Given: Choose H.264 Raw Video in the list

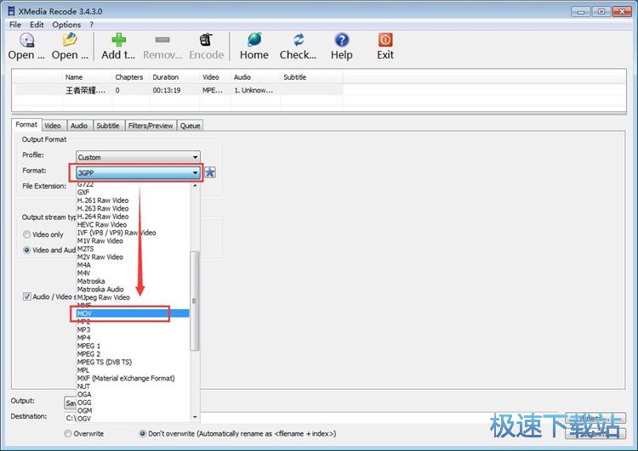Looking at the screenshot, I should [133, 217].
